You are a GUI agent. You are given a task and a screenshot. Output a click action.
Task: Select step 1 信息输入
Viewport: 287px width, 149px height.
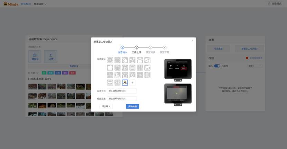pos(122,48)
